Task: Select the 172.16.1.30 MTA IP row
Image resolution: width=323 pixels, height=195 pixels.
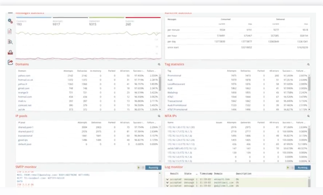Action: [237, 127]
